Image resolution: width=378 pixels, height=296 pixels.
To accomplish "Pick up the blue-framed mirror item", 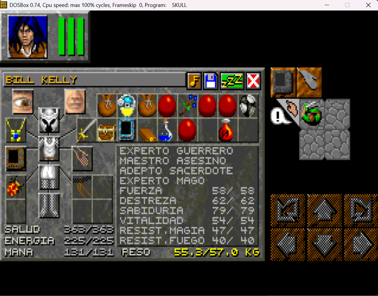I will coord(127,131).
